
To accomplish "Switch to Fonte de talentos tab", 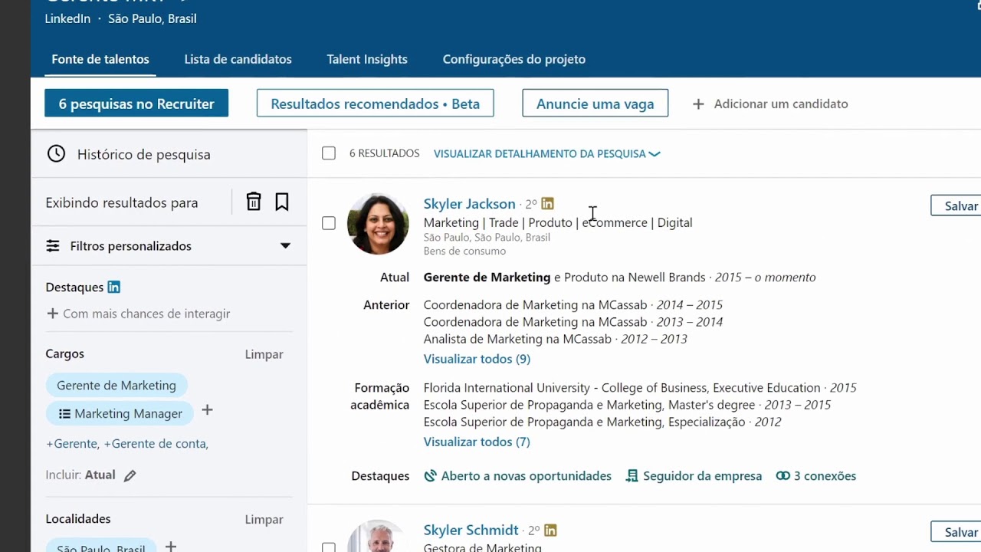I will click(100, 59).
